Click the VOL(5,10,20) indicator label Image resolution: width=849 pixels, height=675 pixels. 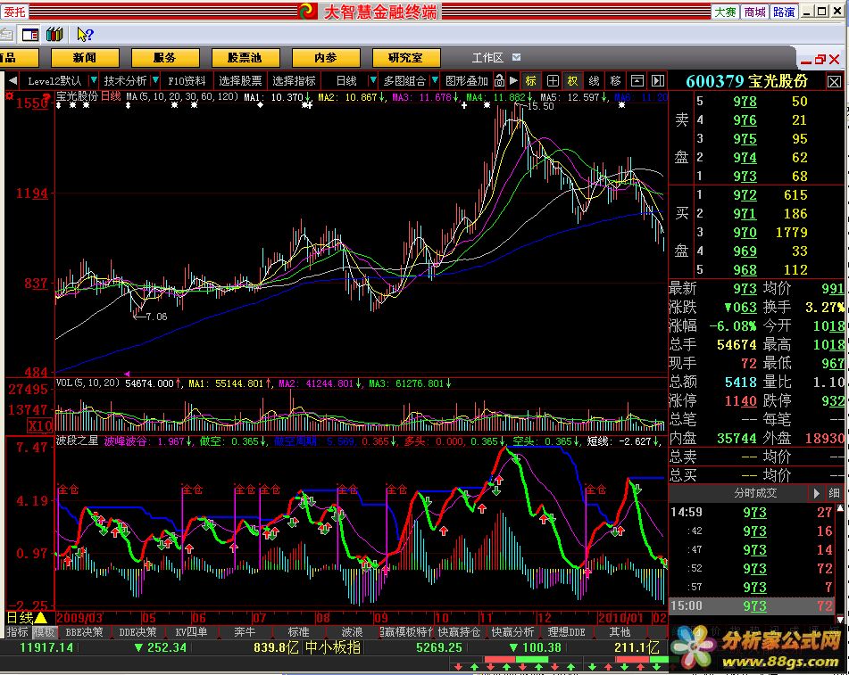click(x=87, y=383)
